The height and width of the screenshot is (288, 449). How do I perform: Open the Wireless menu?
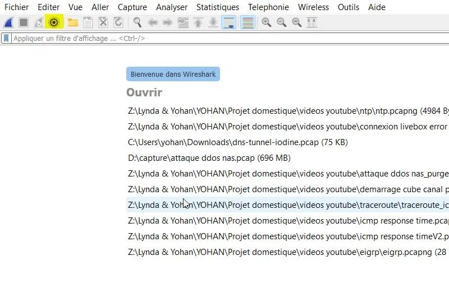(x=314, y=7)
